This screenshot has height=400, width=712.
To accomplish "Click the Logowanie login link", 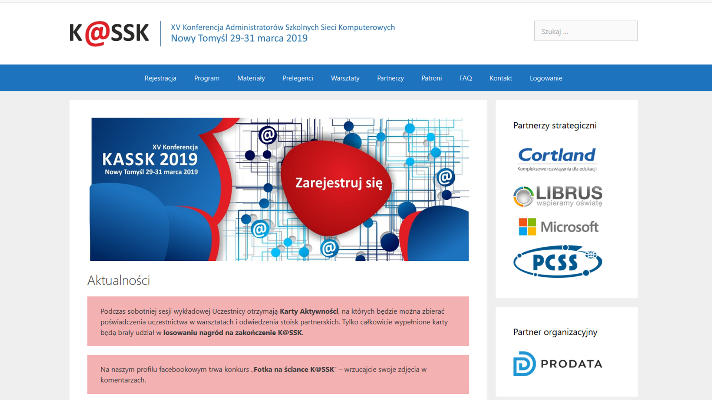I will click(x=546, y=78).
